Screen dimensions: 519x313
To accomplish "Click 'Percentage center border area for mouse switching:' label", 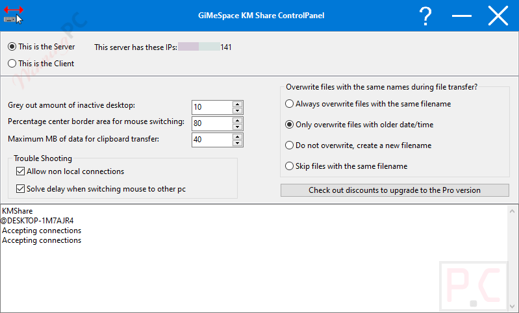I will [x=96, y=122].
